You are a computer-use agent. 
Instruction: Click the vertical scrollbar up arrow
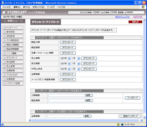click(x=144, y=20)
